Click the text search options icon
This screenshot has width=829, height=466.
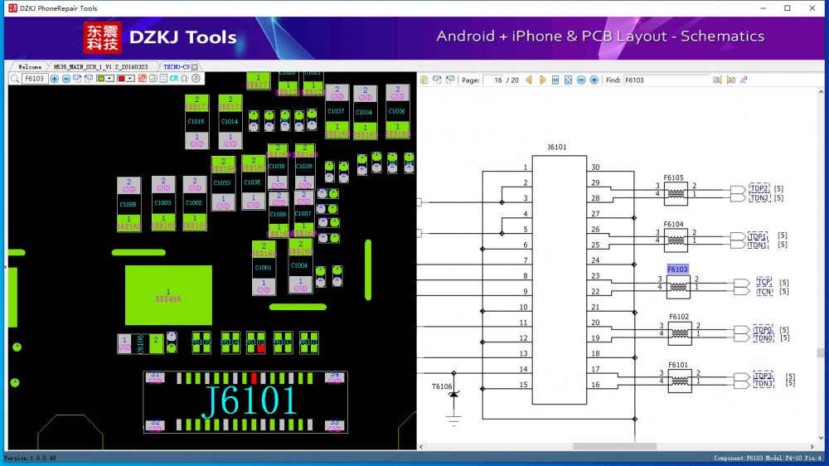(x=744, y=80)
